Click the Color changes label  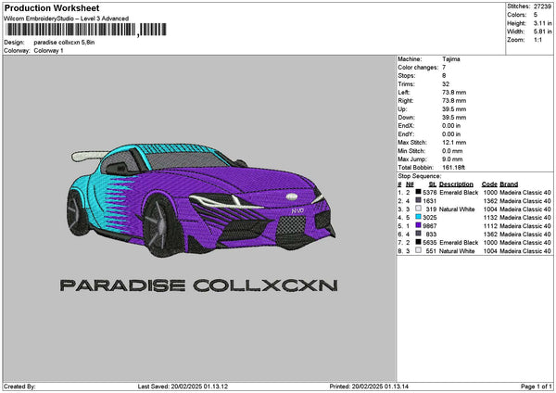tap(418, 68)
